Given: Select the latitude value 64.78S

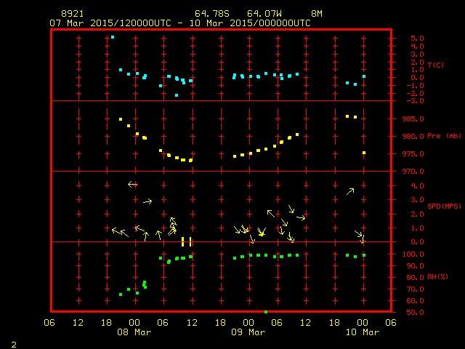Looking at the screenshot, I should 209,14.
